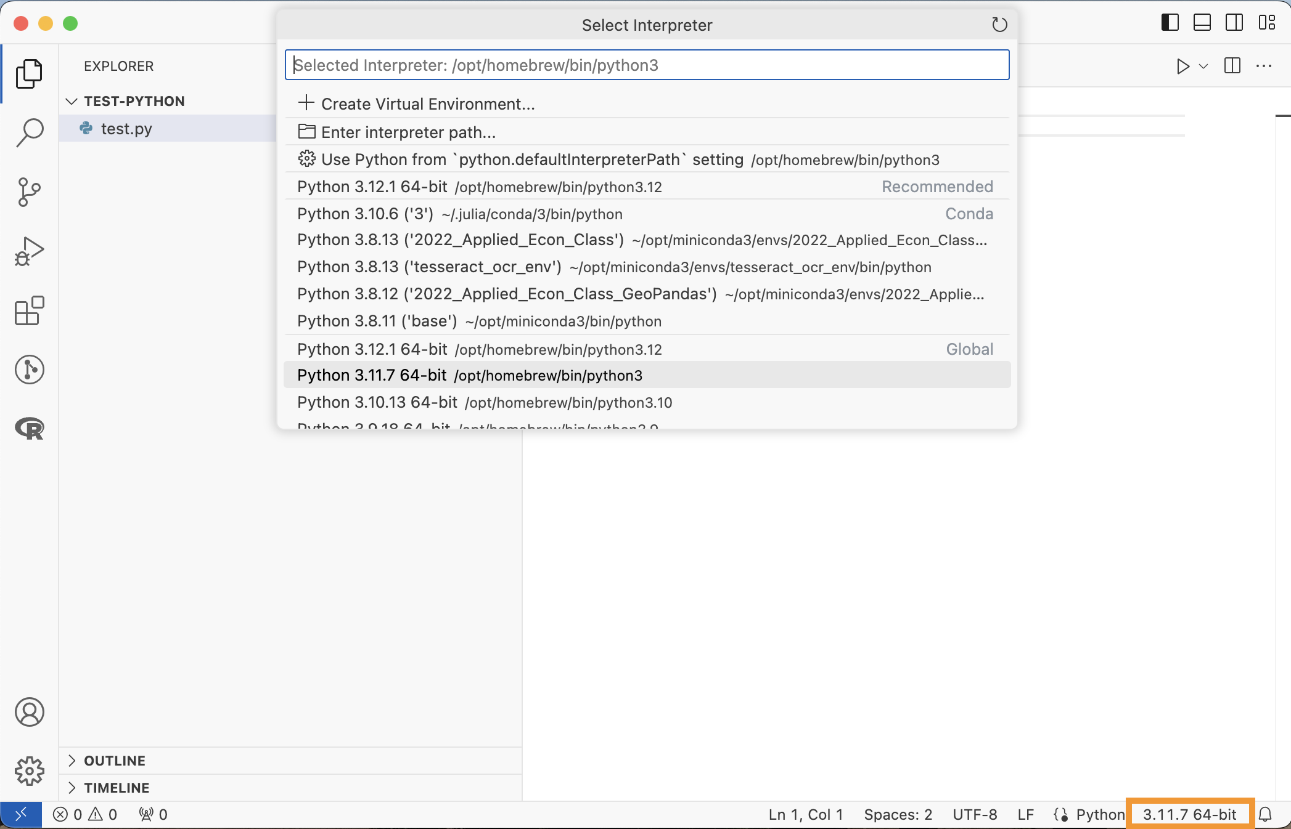Viewport: 1291px width, 829px height.
Task: Click the 3.11.7 64-bit status bar item
Action: [x=1189, y=814]
